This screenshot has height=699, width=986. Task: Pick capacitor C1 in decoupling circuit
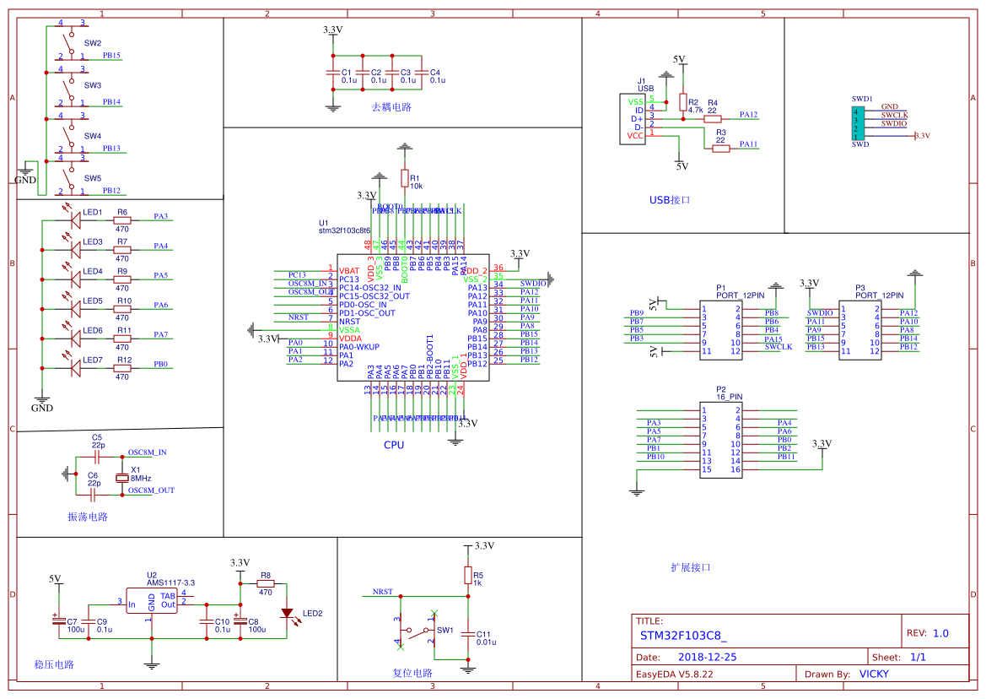pos(333,73)
